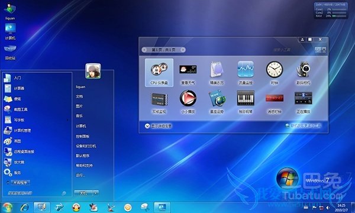
Task: Click the volume speaker tray icon
Action: point(328,208)
